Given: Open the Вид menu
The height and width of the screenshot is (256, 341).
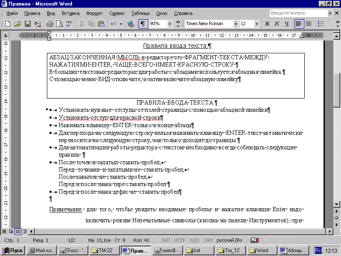Looking at the screenshot, I should 51,13.
